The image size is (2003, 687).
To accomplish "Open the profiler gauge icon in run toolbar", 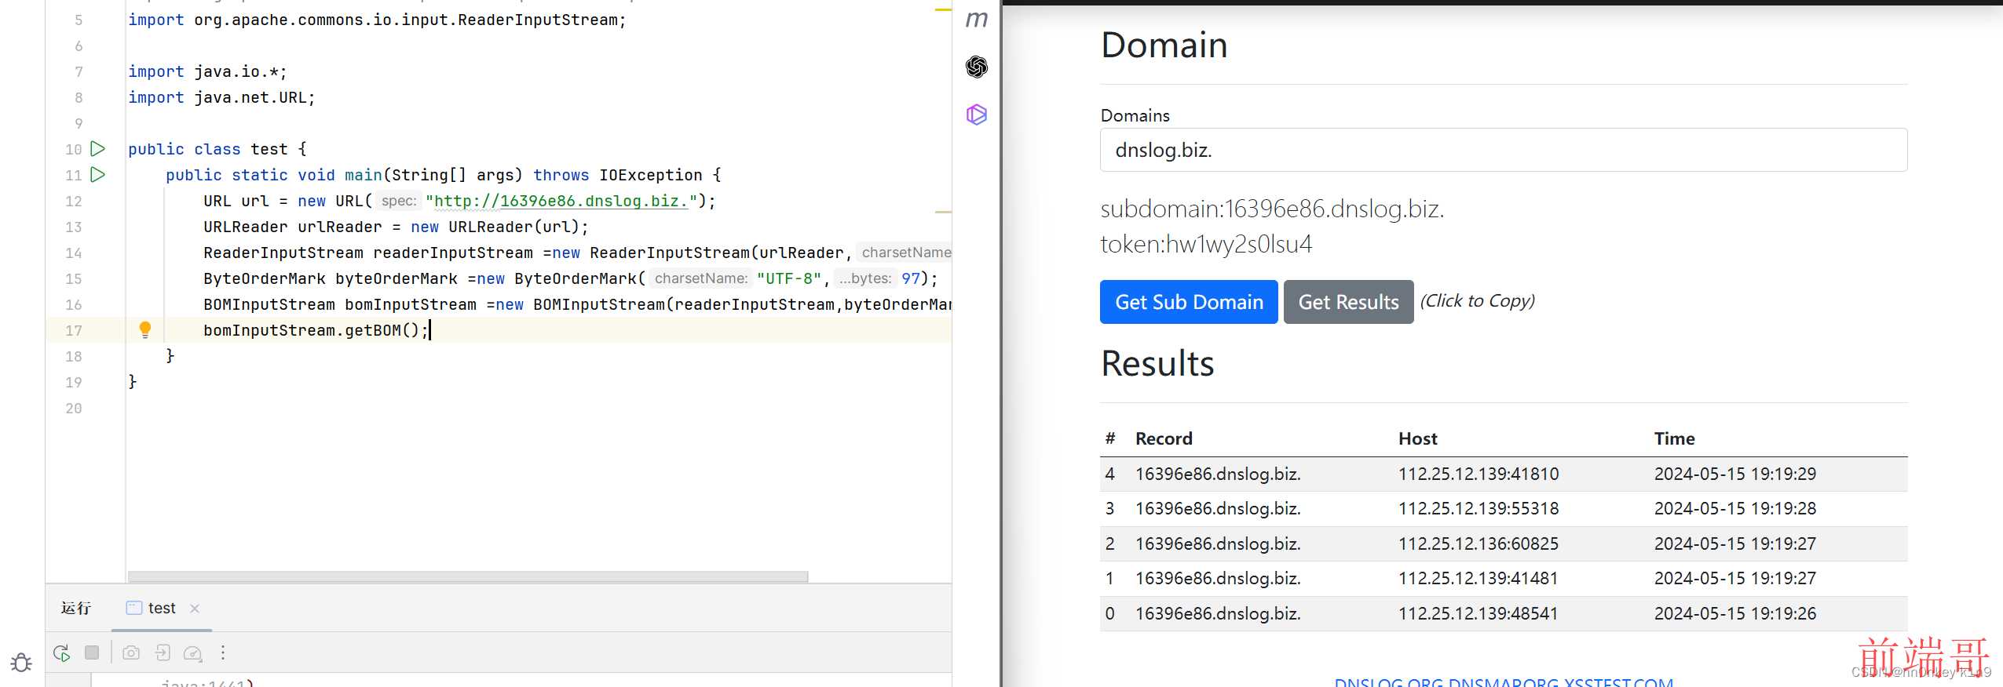I will [x=192, y=652].
